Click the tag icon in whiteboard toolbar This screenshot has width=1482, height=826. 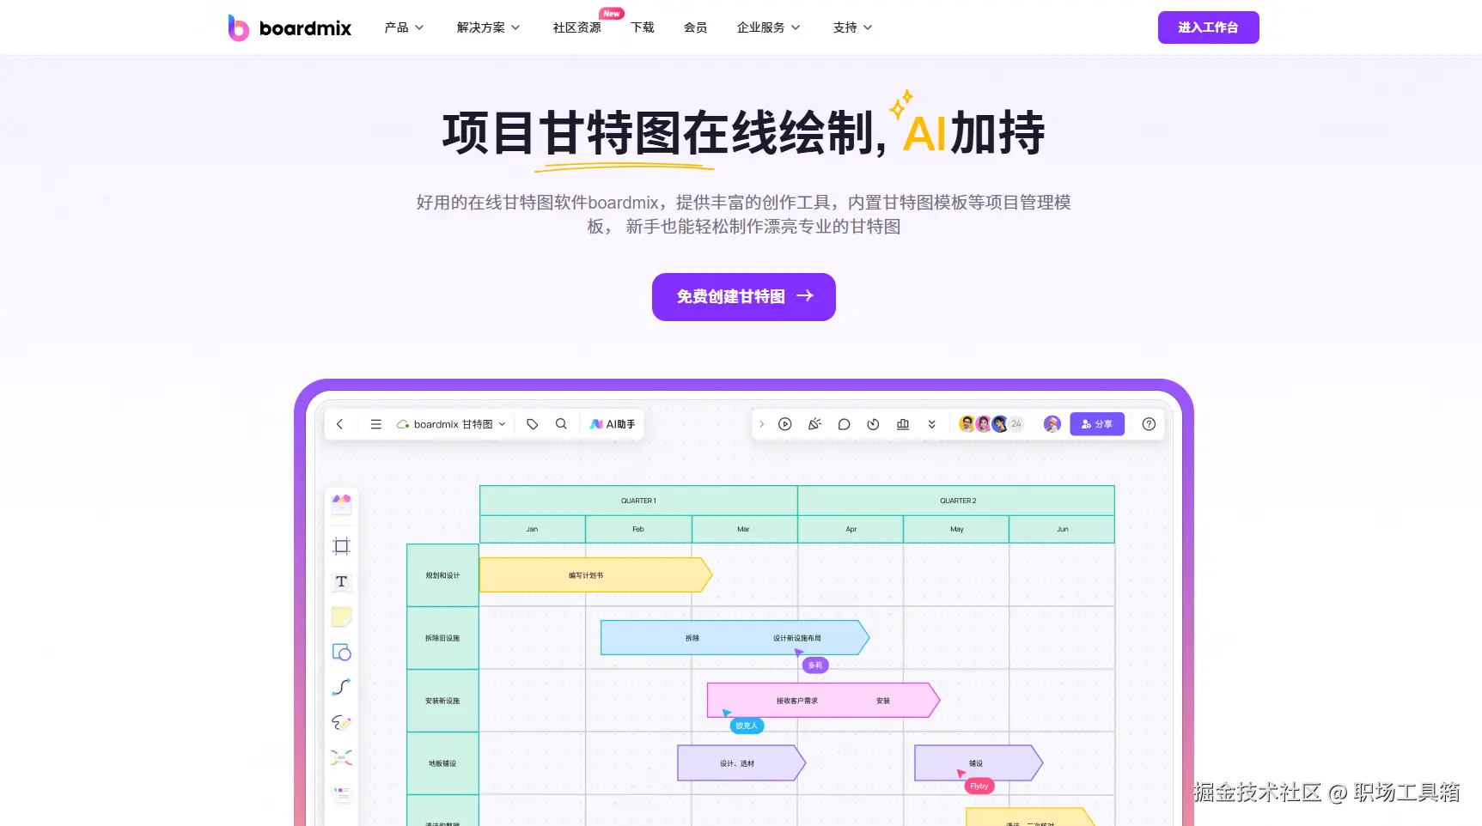(533, 424)
